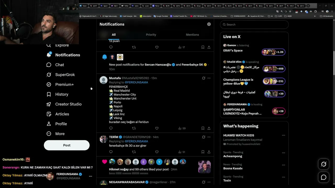
Task: Switch to the Priority tab
Action: click(151, 35)
